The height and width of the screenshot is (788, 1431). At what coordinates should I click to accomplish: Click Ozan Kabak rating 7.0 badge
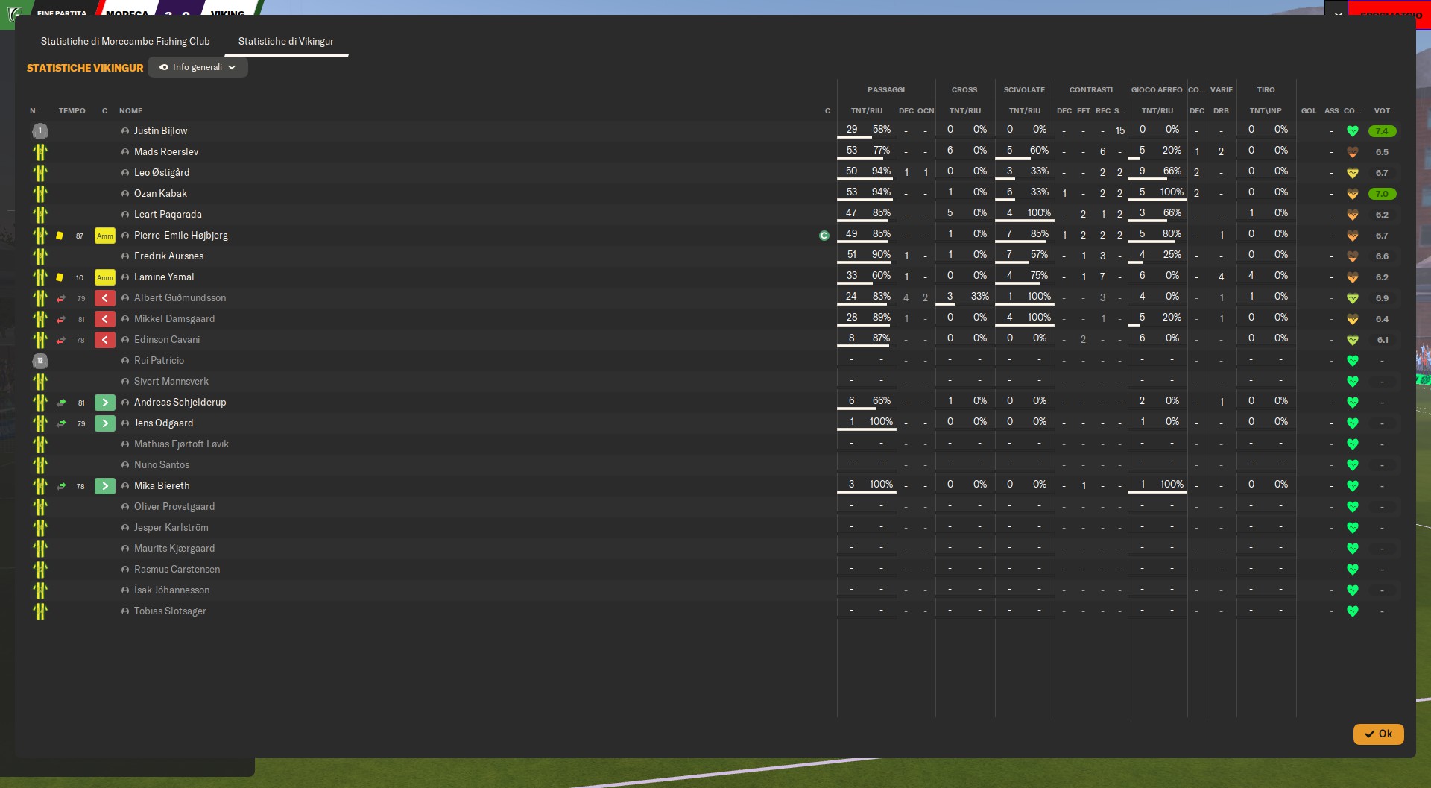tap(1382, 194)
